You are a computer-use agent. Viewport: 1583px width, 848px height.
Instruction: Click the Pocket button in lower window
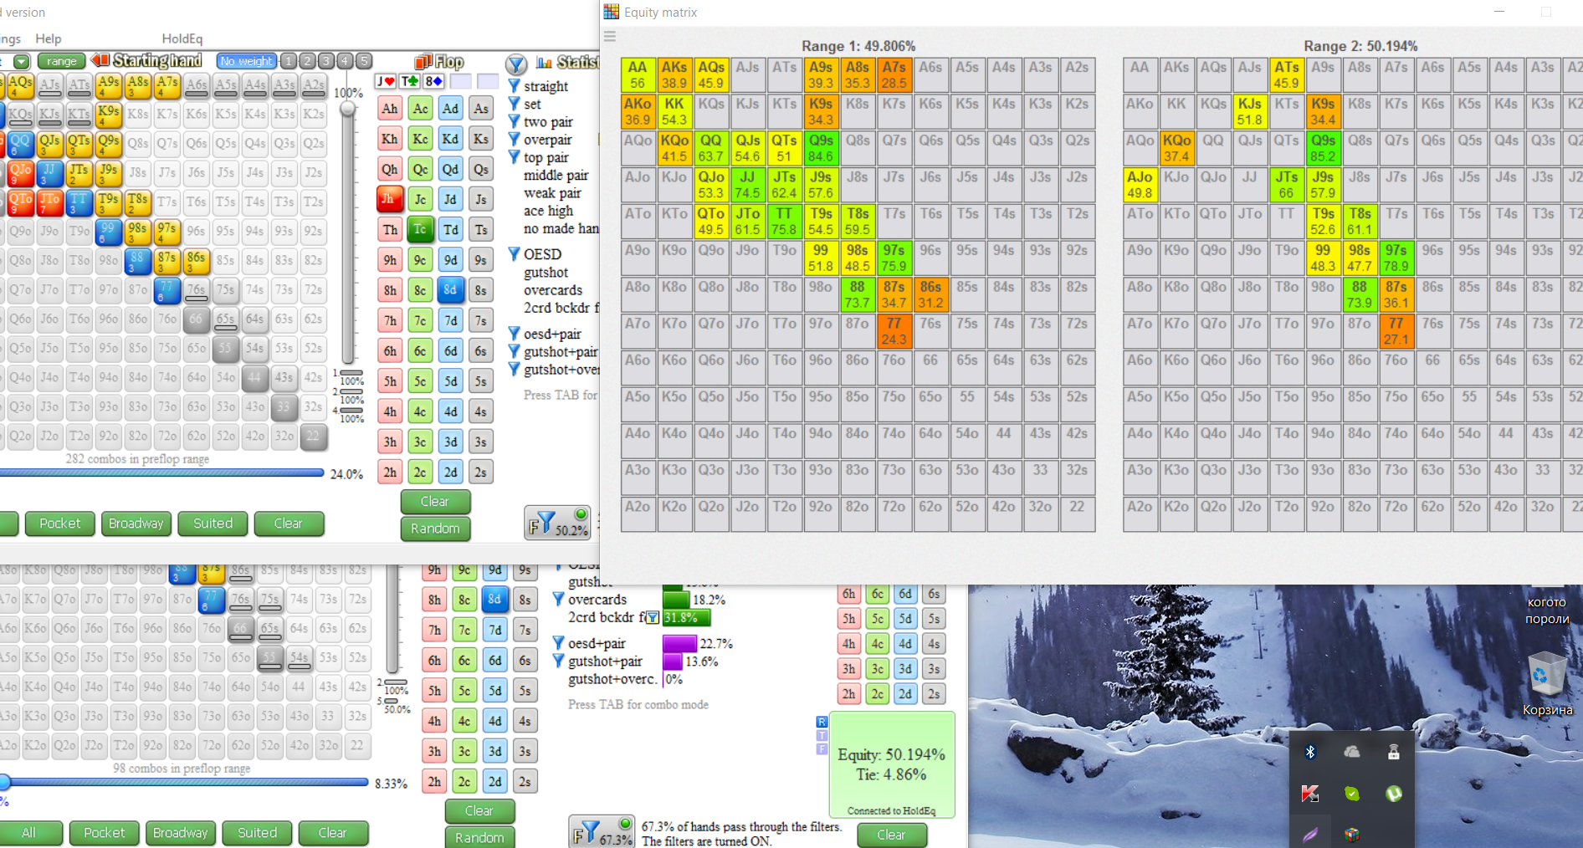click(x=105, y=833)
